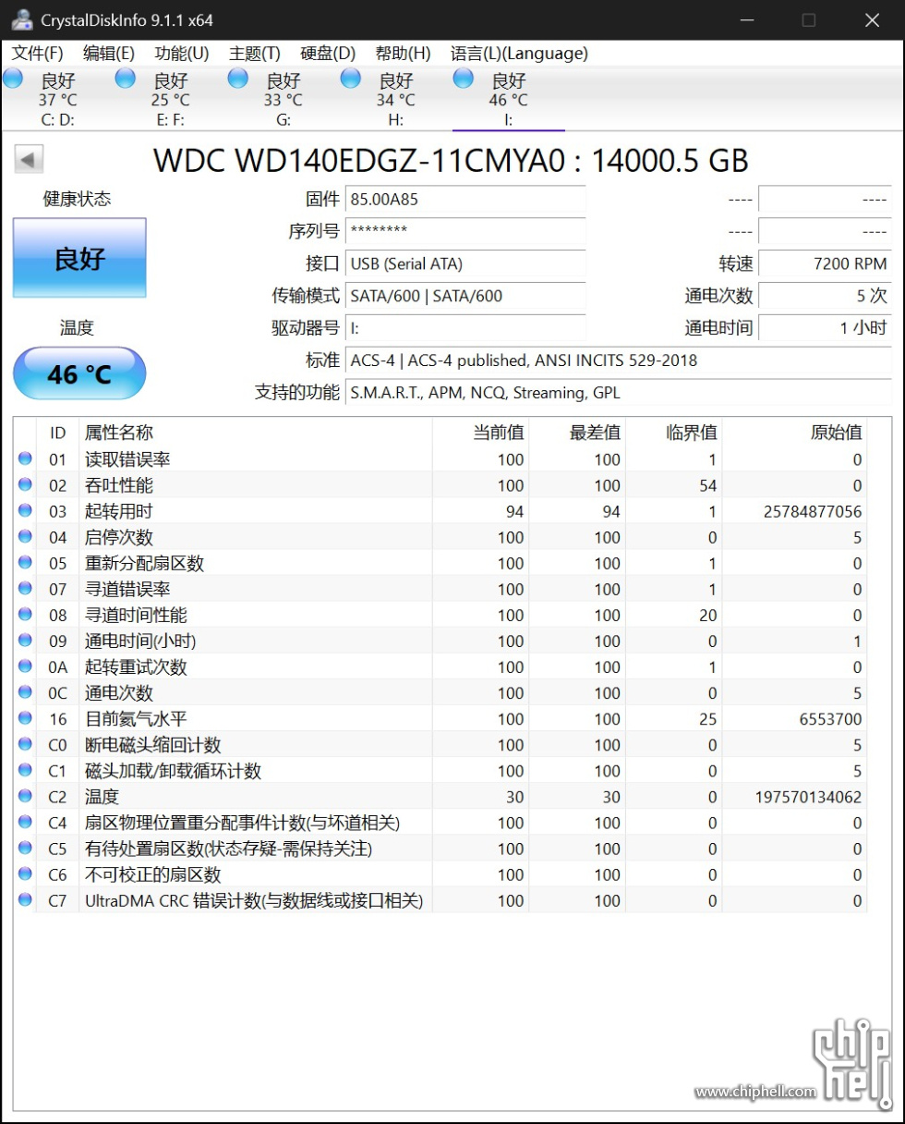Open the 硬盘(D) menu
This screenshot has width=905, height=1124.
coord(328,54)
